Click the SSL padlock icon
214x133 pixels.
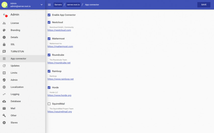coord(4,44)
